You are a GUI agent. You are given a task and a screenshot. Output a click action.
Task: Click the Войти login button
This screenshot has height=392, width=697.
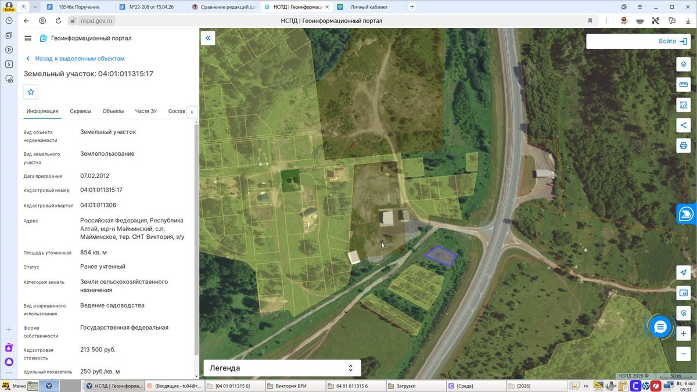673,41
